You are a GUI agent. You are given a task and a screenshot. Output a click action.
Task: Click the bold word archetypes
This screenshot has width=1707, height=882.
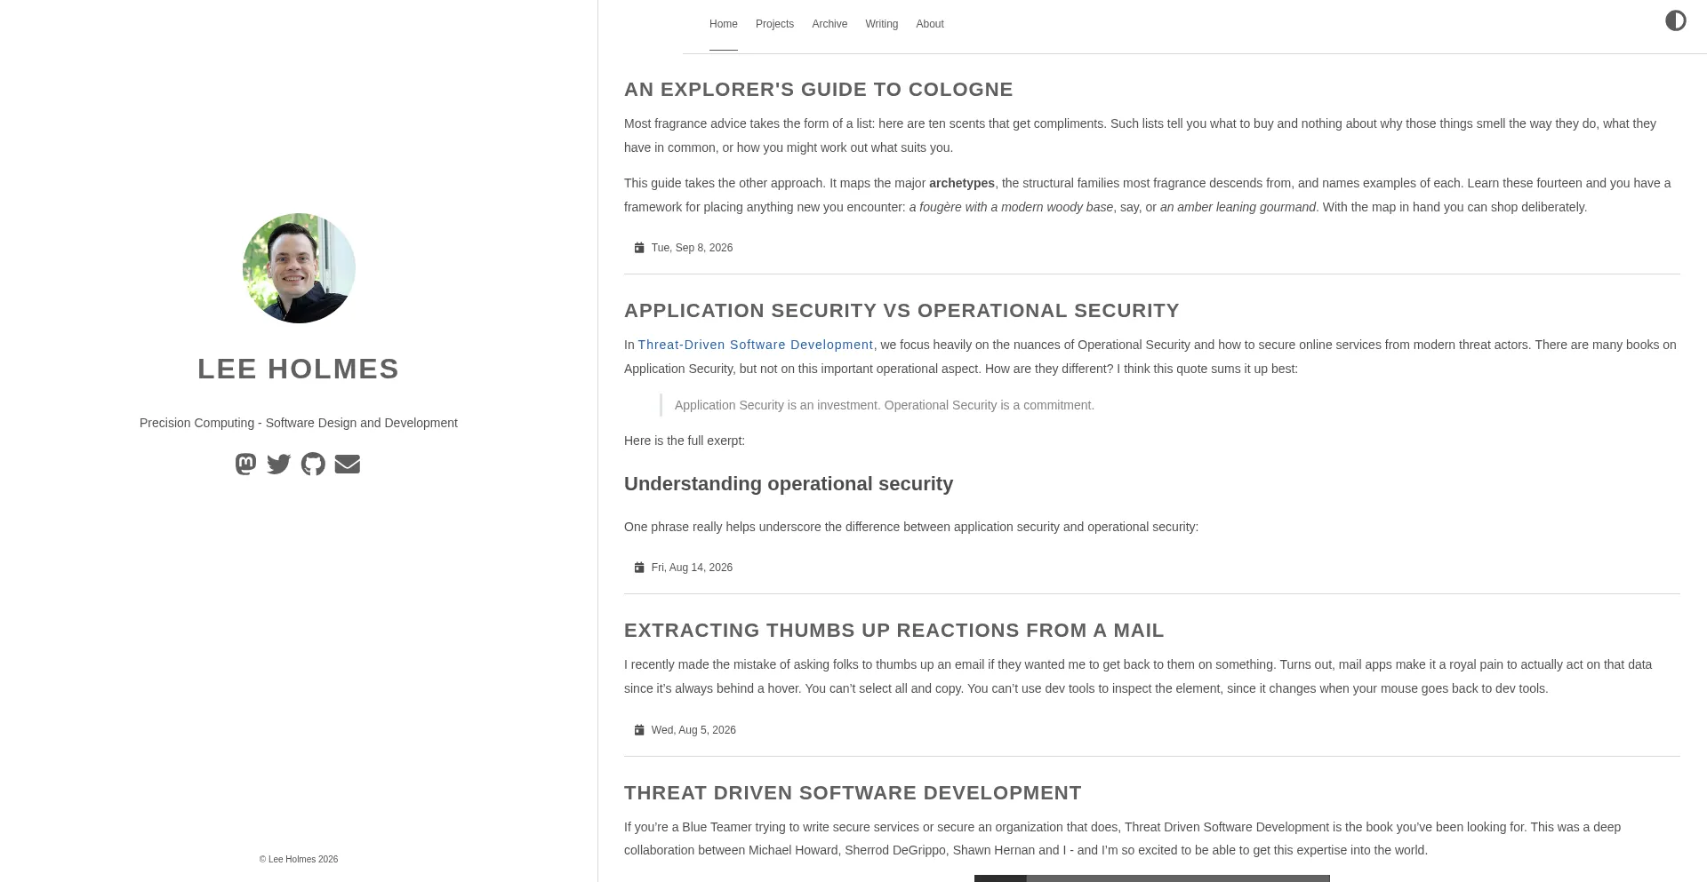coord(962,183)
